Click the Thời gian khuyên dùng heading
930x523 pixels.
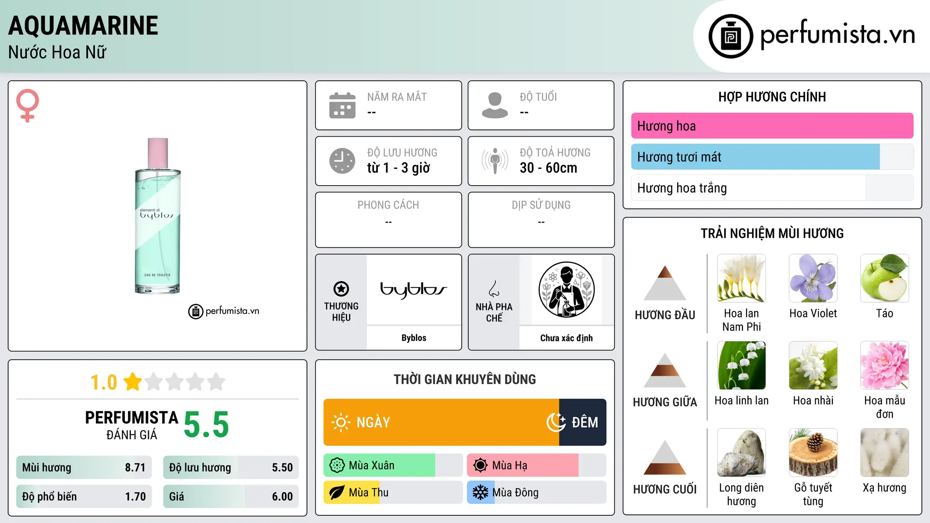click(x=465, y=379)
